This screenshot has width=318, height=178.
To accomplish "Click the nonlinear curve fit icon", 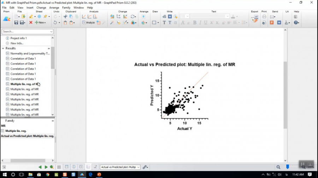I will click(89, 17).
